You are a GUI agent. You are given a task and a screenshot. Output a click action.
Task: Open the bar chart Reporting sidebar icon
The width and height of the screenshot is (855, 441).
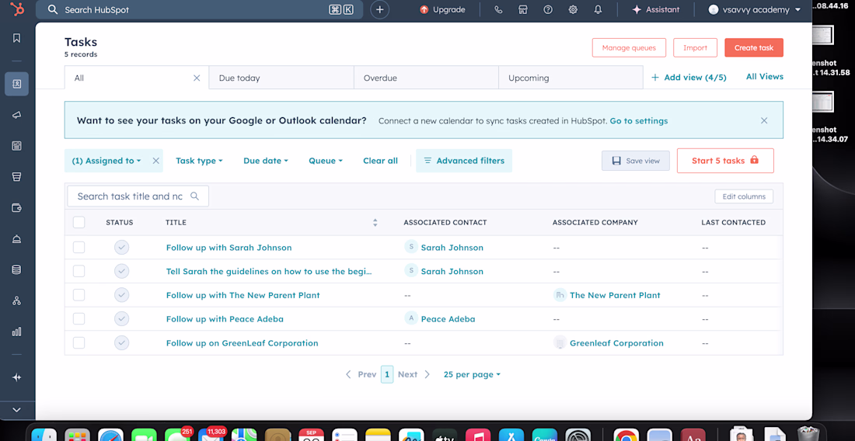[16, 332]
